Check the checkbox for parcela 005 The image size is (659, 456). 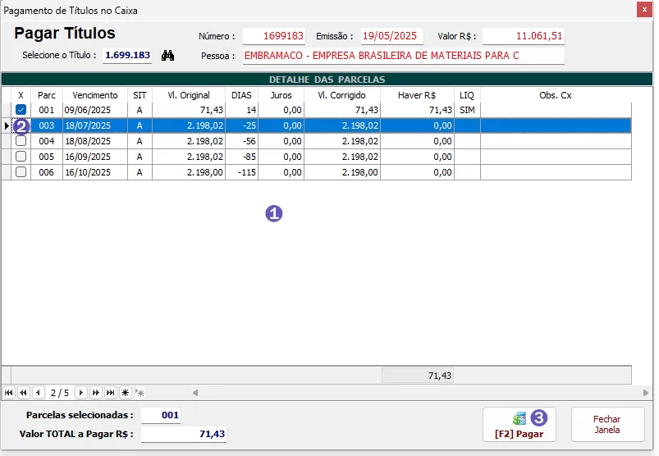point(21,157)
